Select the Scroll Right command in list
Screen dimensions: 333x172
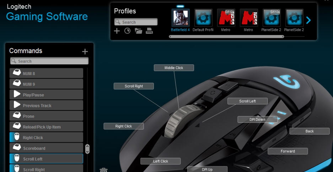point(46,168)
